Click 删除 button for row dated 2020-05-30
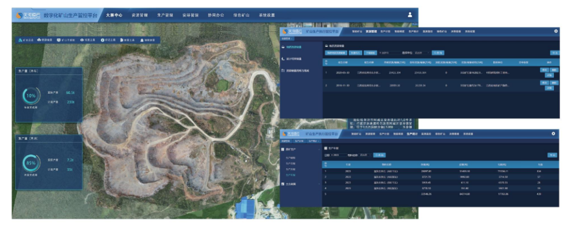569x232 pixels. [x=554, y=70]
